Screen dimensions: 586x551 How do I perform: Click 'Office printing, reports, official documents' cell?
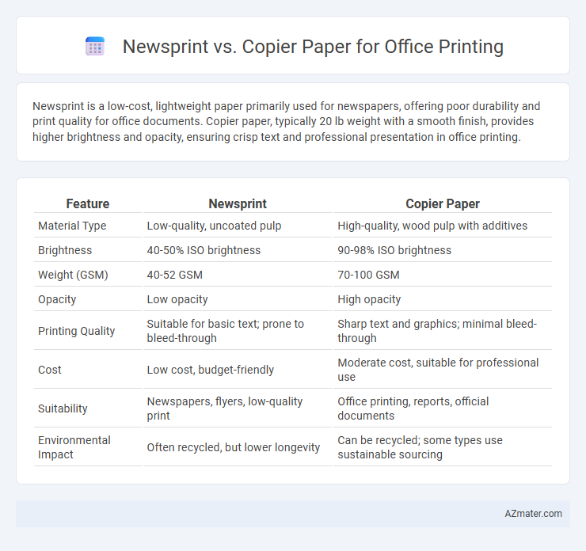[x=442, y=408]
